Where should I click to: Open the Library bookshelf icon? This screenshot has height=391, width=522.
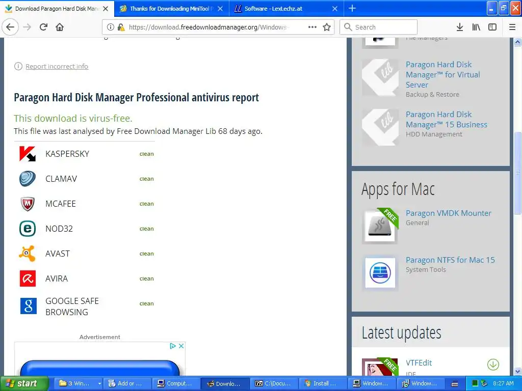point(476,27)
